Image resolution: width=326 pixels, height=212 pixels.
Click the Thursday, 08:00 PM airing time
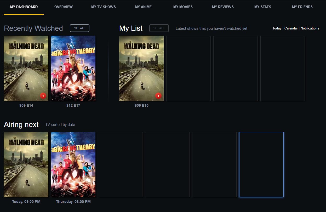(x=73, y=202)
